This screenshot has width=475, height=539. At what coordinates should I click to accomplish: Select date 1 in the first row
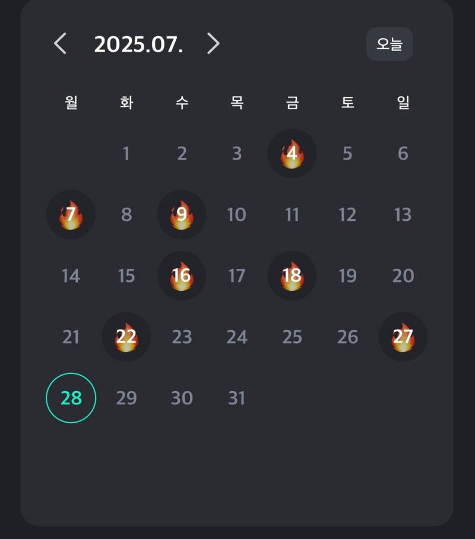click(126, 153)
